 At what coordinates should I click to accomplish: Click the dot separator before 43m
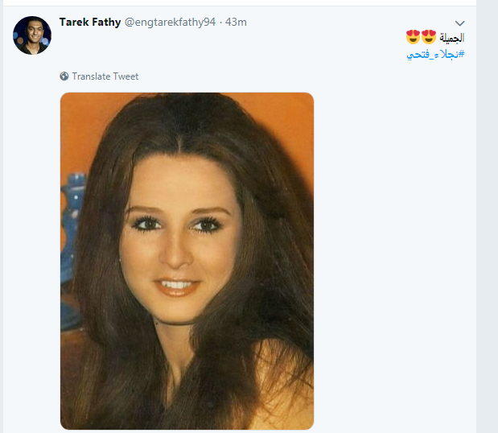tap(220, 23)
